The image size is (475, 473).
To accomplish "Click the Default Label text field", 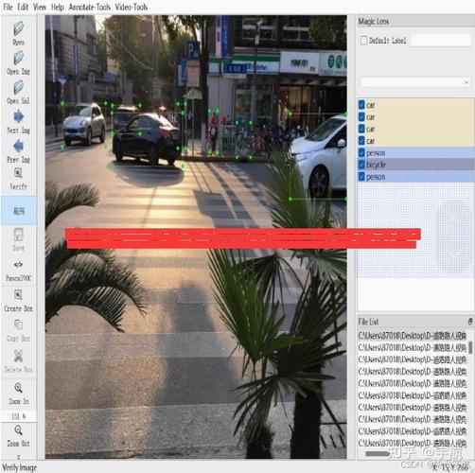I will tap(441, 41).
